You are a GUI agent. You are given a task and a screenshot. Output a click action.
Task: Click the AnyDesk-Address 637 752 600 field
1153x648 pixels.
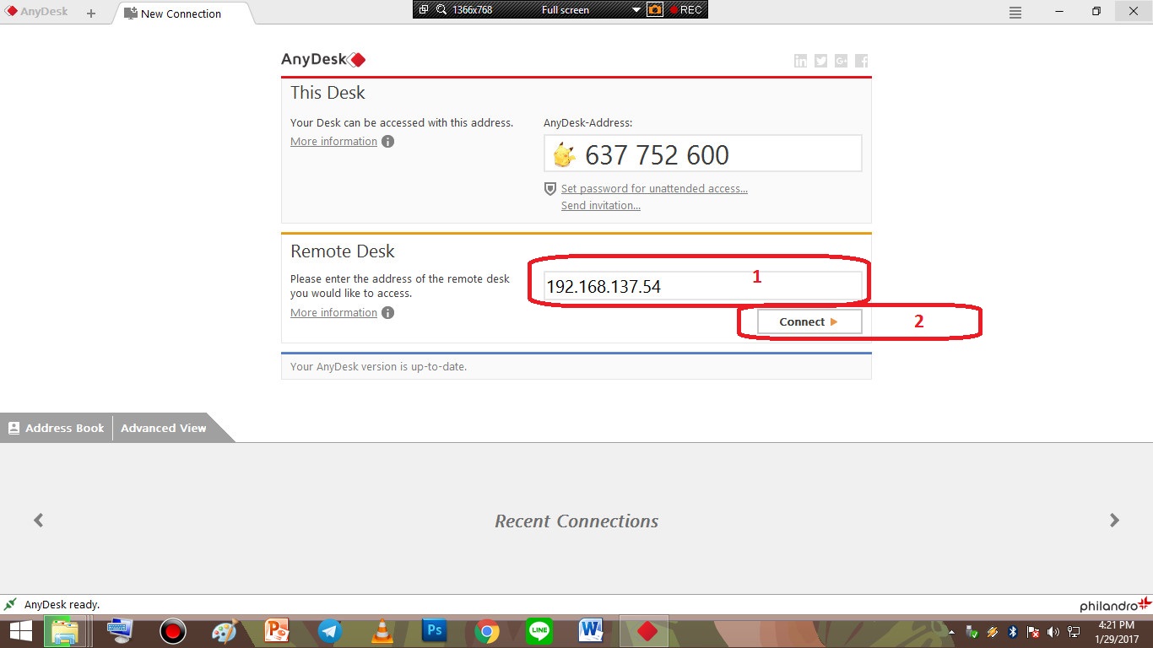[x=703, y=154]
